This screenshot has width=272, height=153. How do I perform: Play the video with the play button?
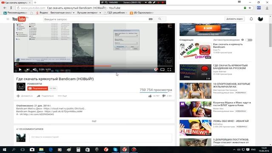20,70
